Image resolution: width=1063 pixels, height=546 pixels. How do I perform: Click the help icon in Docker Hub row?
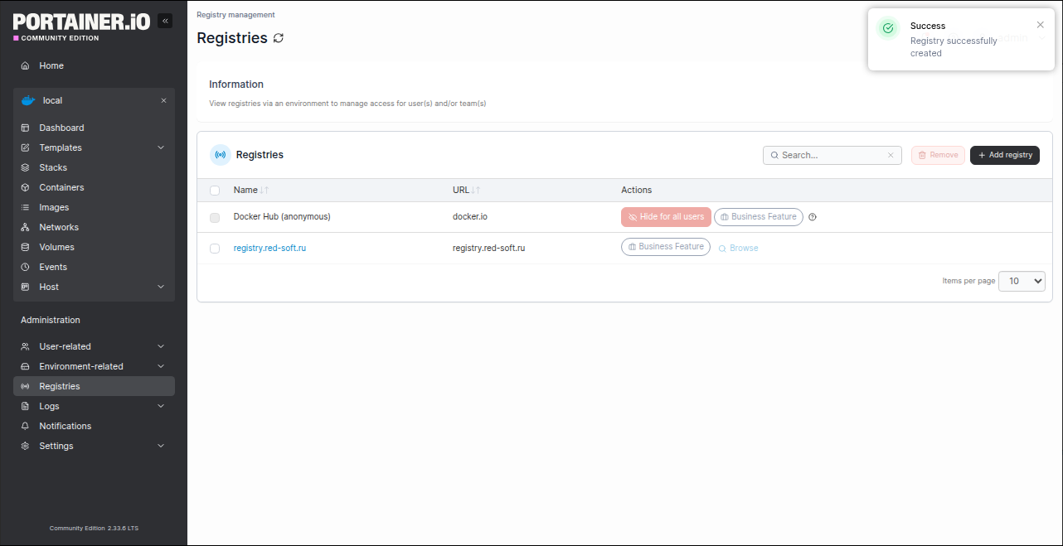[813, 217]
